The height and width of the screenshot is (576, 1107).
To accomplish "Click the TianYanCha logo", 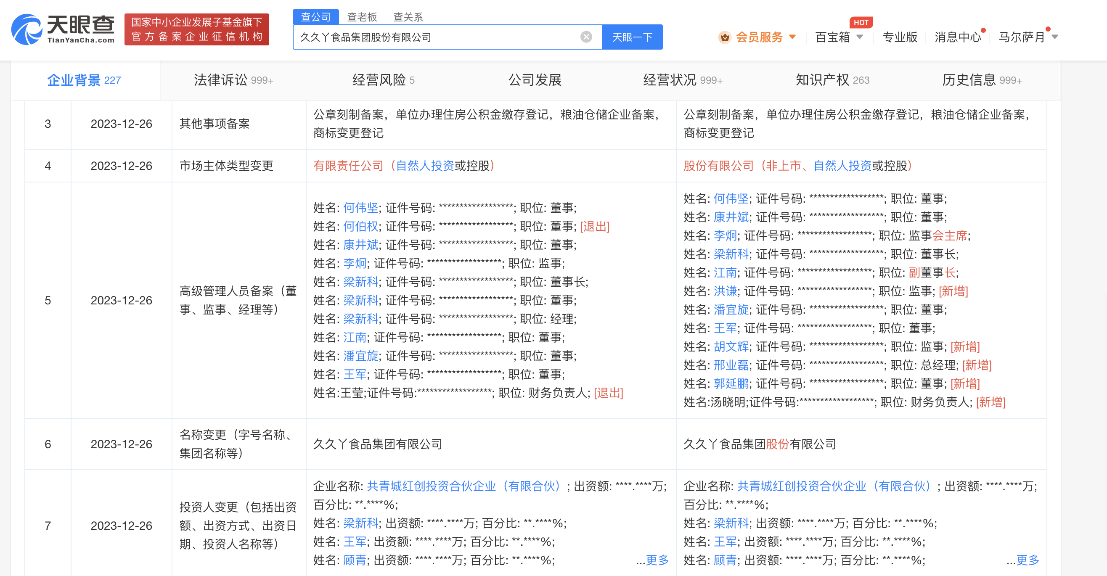I will click(x=63, y=29).
